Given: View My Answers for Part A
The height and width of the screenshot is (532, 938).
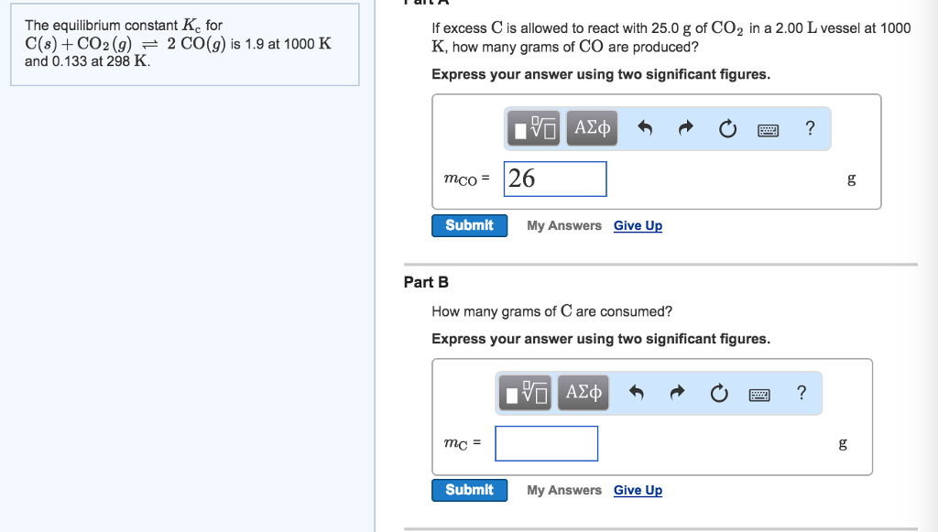Looking at the screenshot, I should (x=563, y=225).
